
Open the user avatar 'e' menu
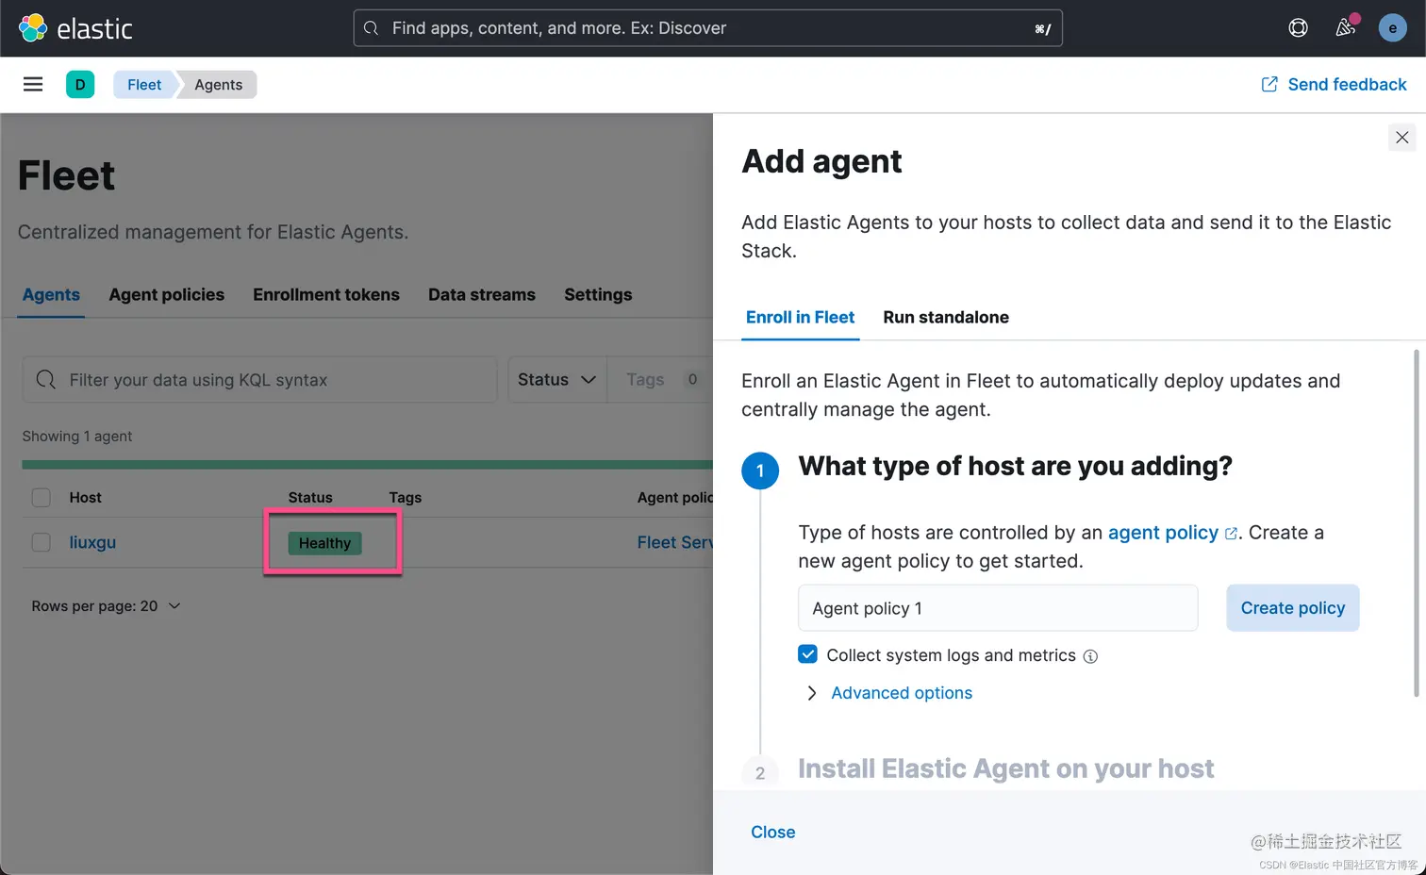pyautogui.click(x=1392, y=28)
